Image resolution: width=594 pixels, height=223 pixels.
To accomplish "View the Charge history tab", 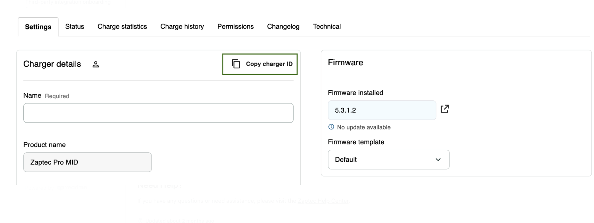I will click(182, 27).
